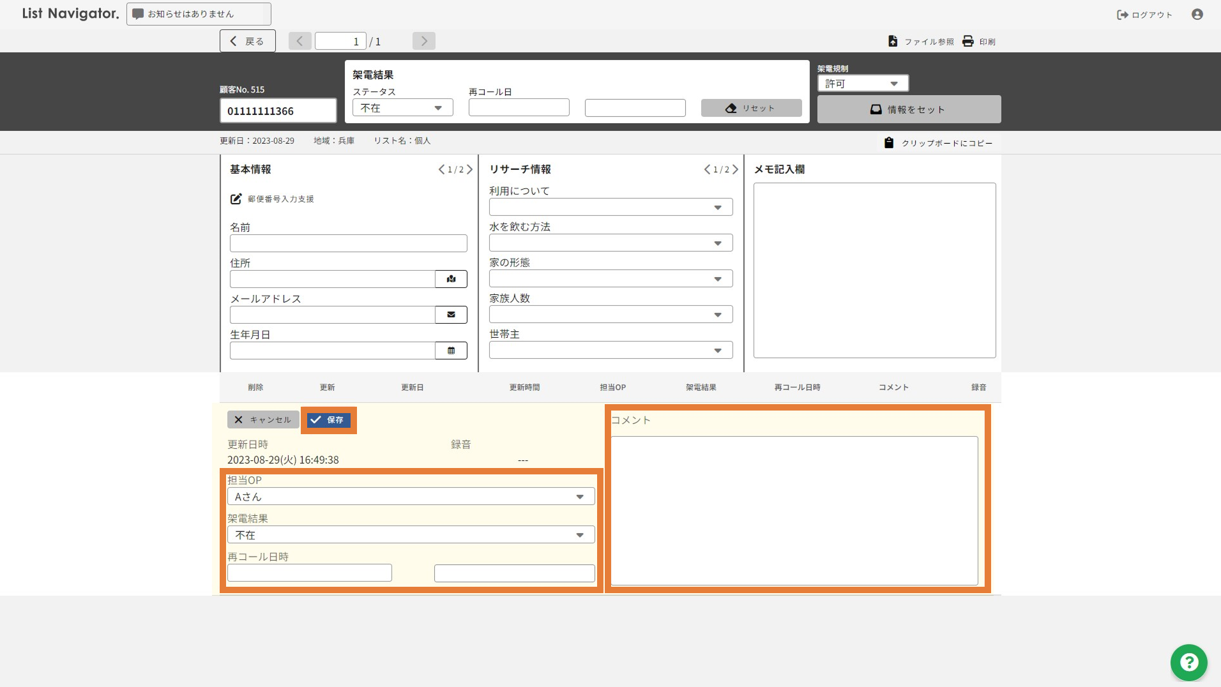
Task: Open the family size dropdown
Action: click(x=610, y=315)
